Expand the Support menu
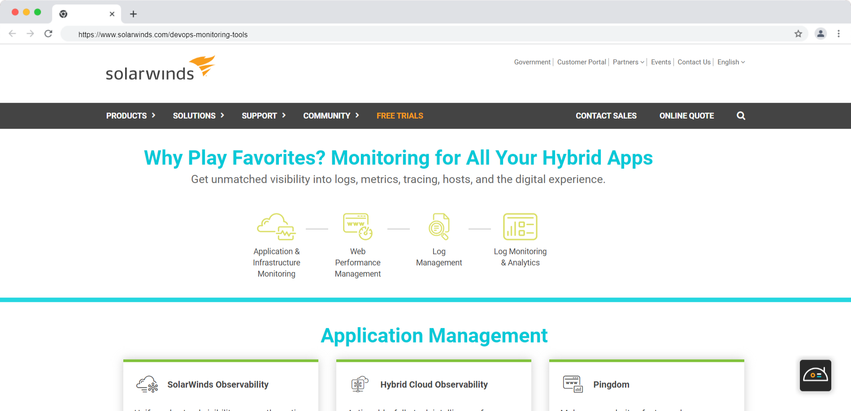This screenshot has width=851, height=411. click(x=263, y=116)
